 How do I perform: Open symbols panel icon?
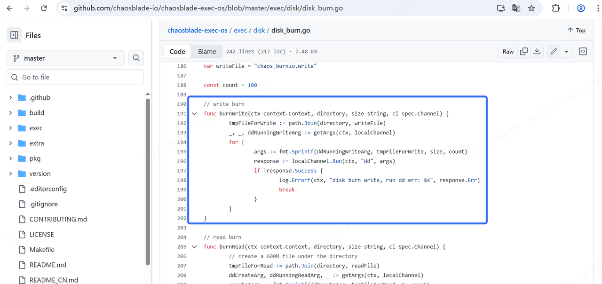point(583,51)
